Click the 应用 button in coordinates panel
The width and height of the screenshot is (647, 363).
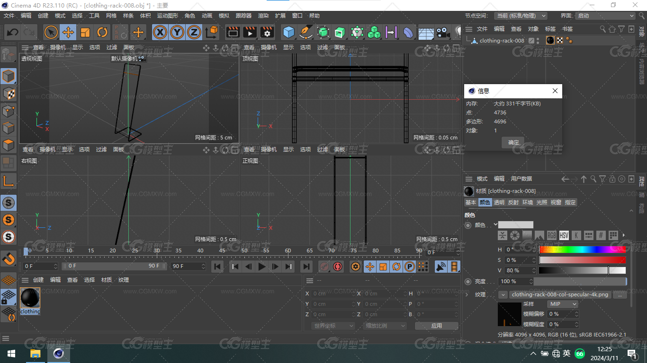(437, 326)
